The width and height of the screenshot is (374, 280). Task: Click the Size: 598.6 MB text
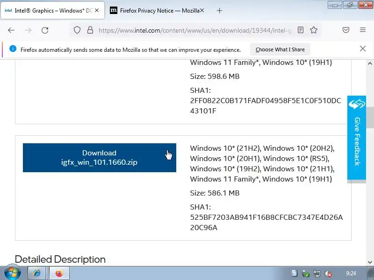tap(215, 76)
